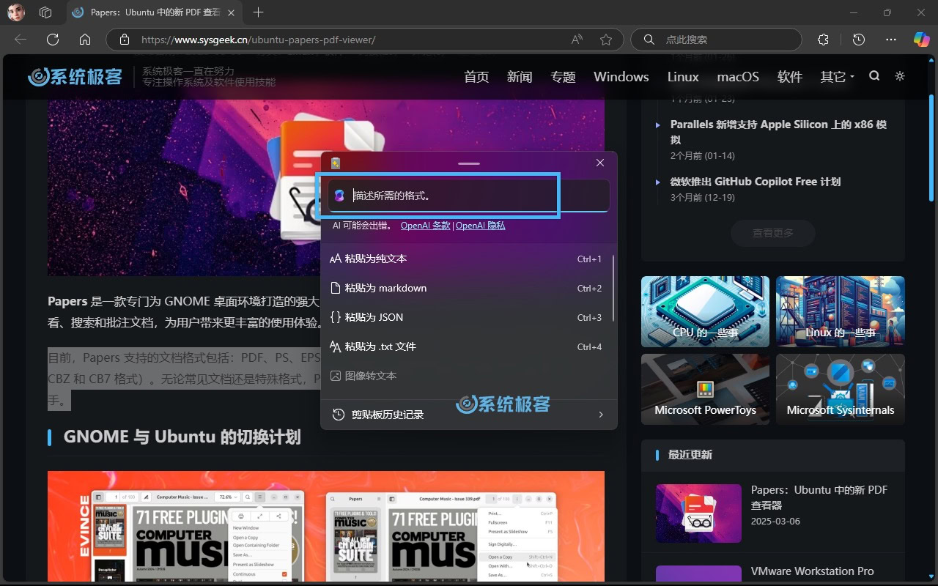Refresh the current page
The image size is (938, 586).
[x=53, y=40]
